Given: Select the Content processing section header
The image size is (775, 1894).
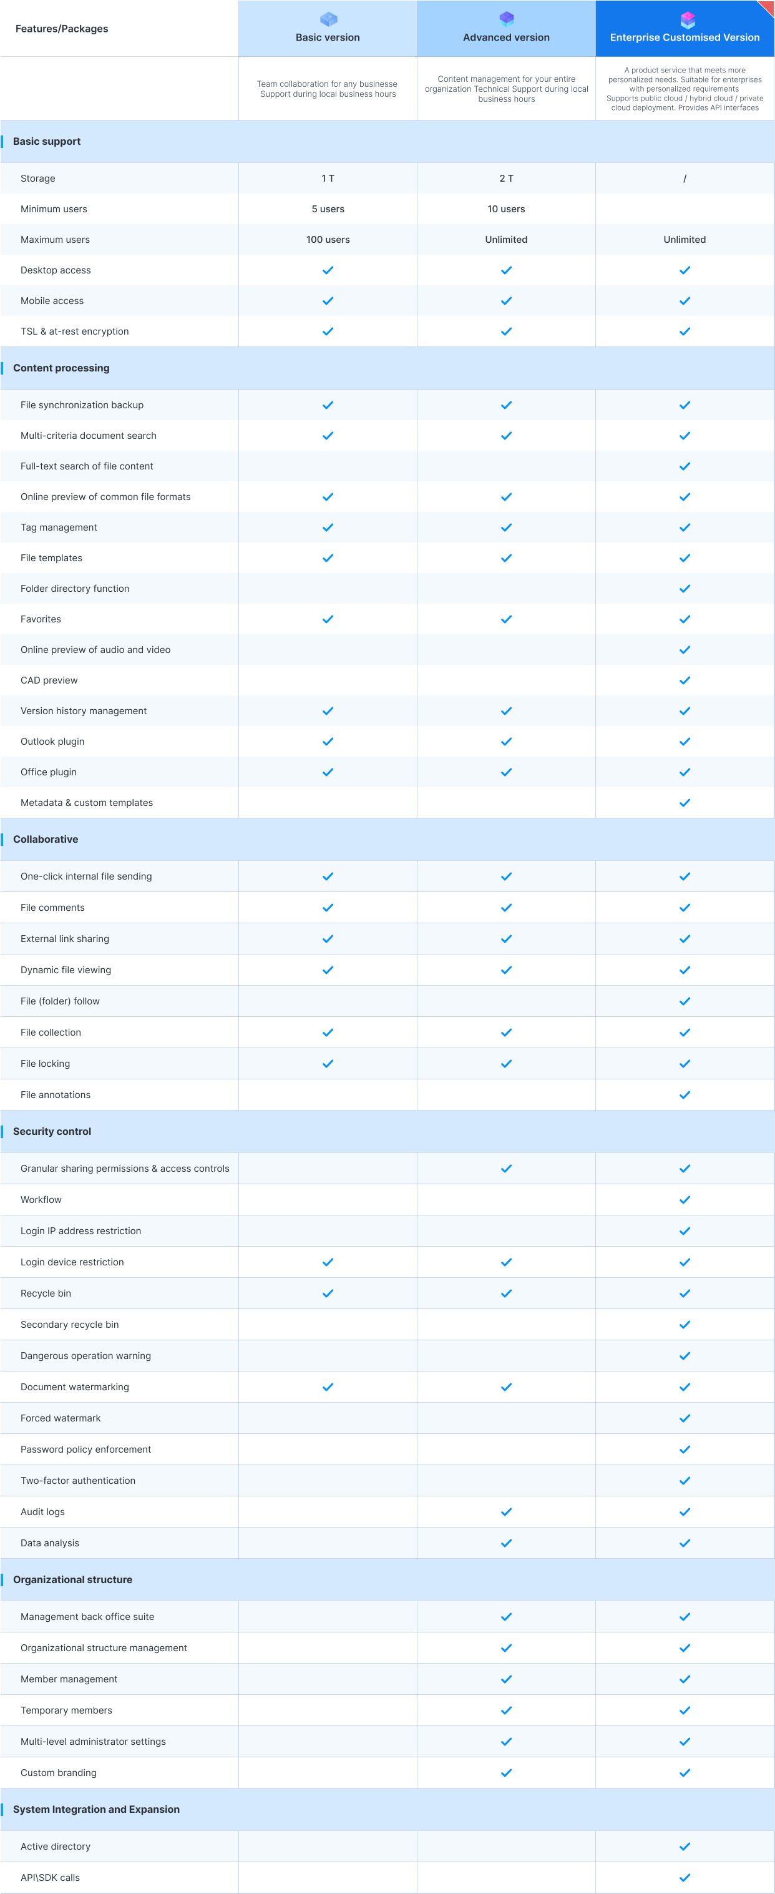Looking at the screenshot, I should coord(61,368).
